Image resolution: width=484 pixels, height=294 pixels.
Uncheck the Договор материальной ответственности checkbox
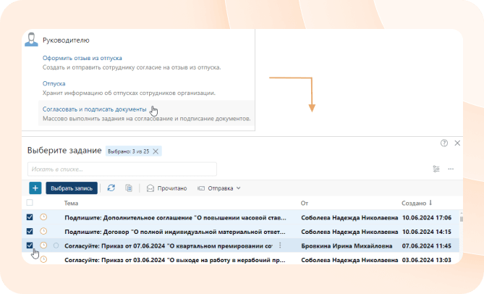pos(30,232)
